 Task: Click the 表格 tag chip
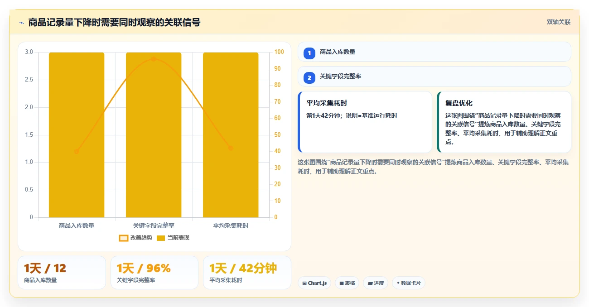tap(347, 283)
